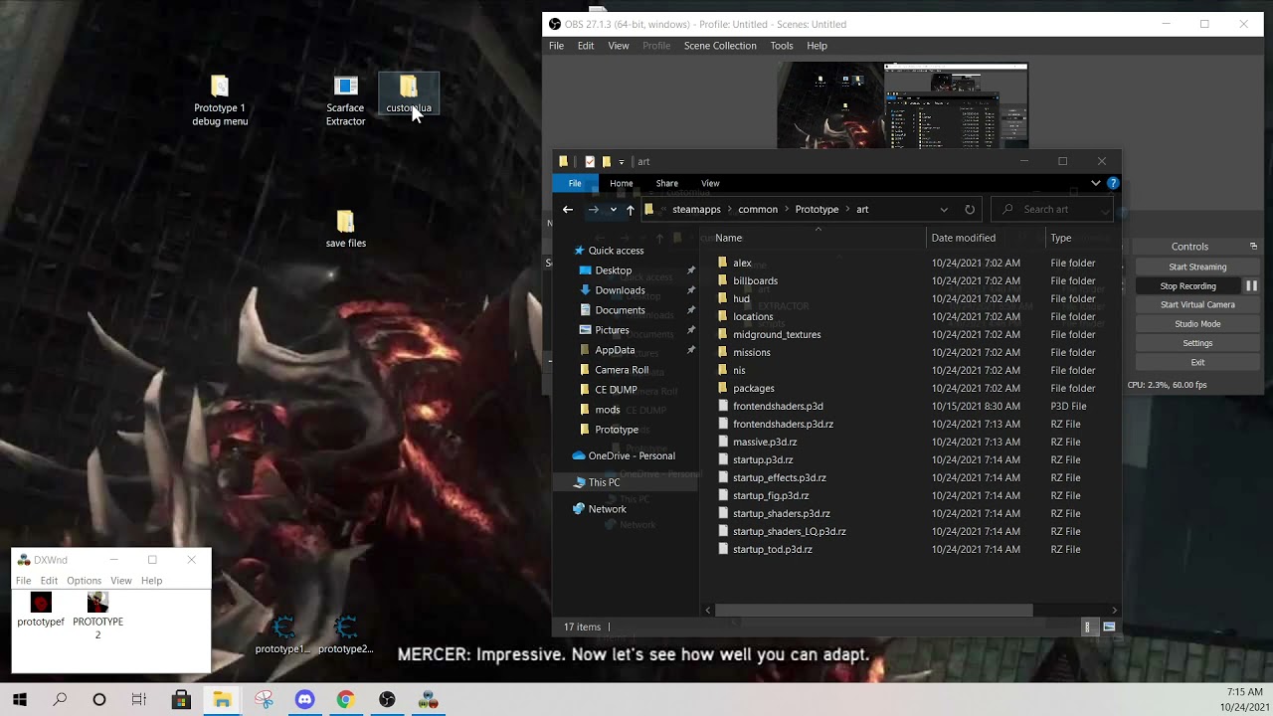
Task: Open the Customize Quick Access Toolbar dropdown
Action: 622,161
